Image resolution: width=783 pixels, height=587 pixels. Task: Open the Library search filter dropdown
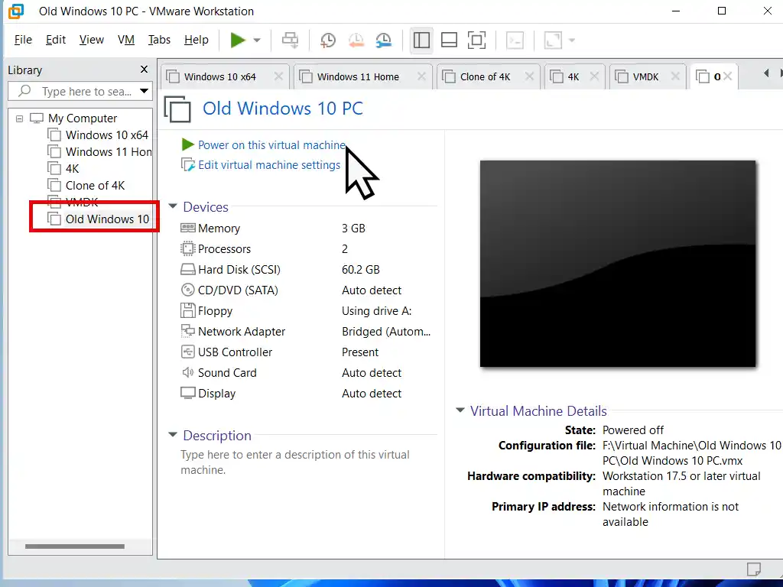point(145,91)
